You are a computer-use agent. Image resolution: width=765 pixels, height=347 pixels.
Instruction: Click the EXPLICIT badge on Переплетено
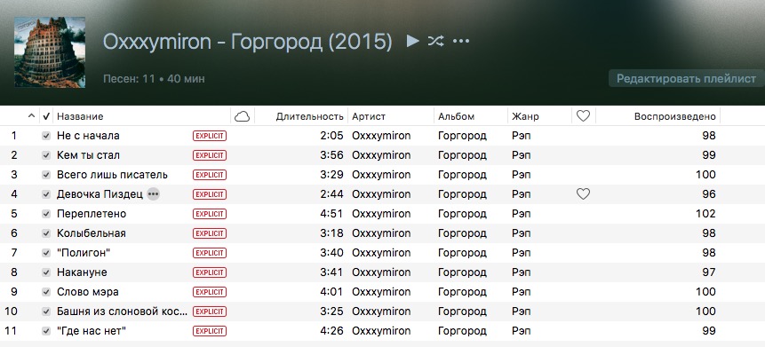(x=210, y=214)
